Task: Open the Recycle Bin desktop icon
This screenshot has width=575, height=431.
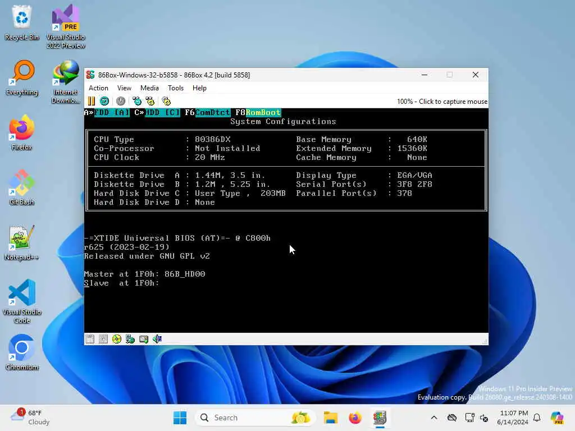Action: pyautogui.click(x=22, y=22)
